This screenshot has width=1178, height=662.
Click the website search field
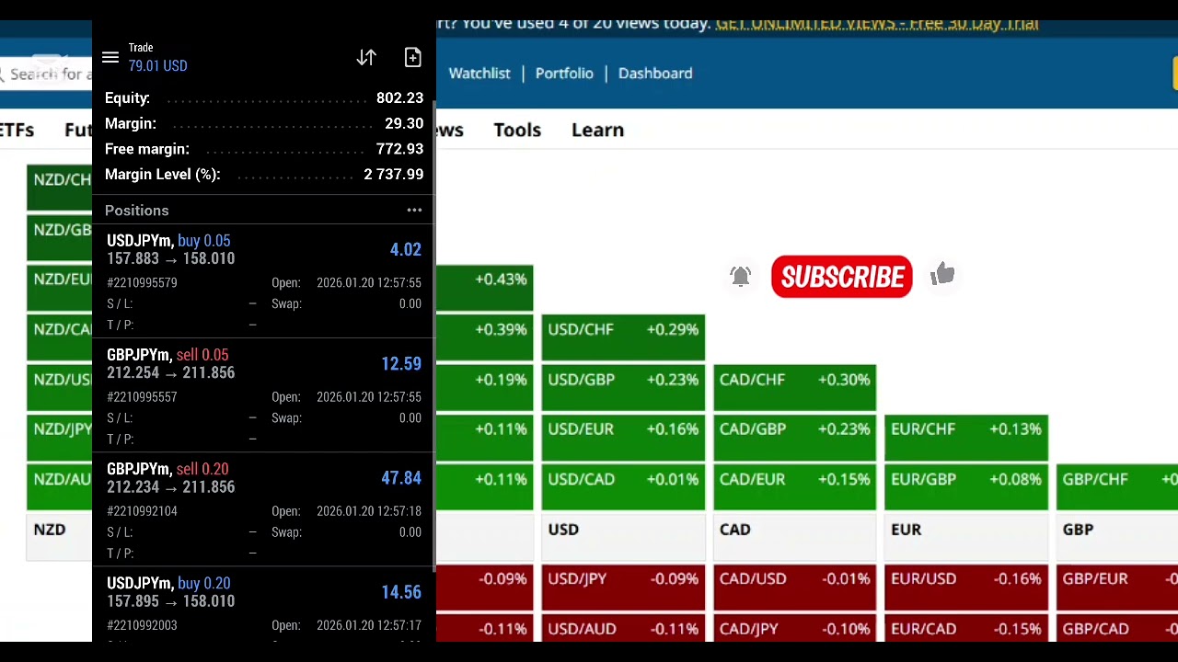[46, 74]
